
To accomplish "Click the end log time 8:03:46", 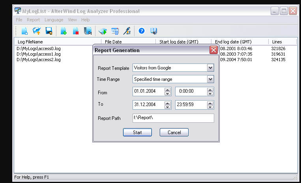I will pyautogui.click(x=245, y=49).
